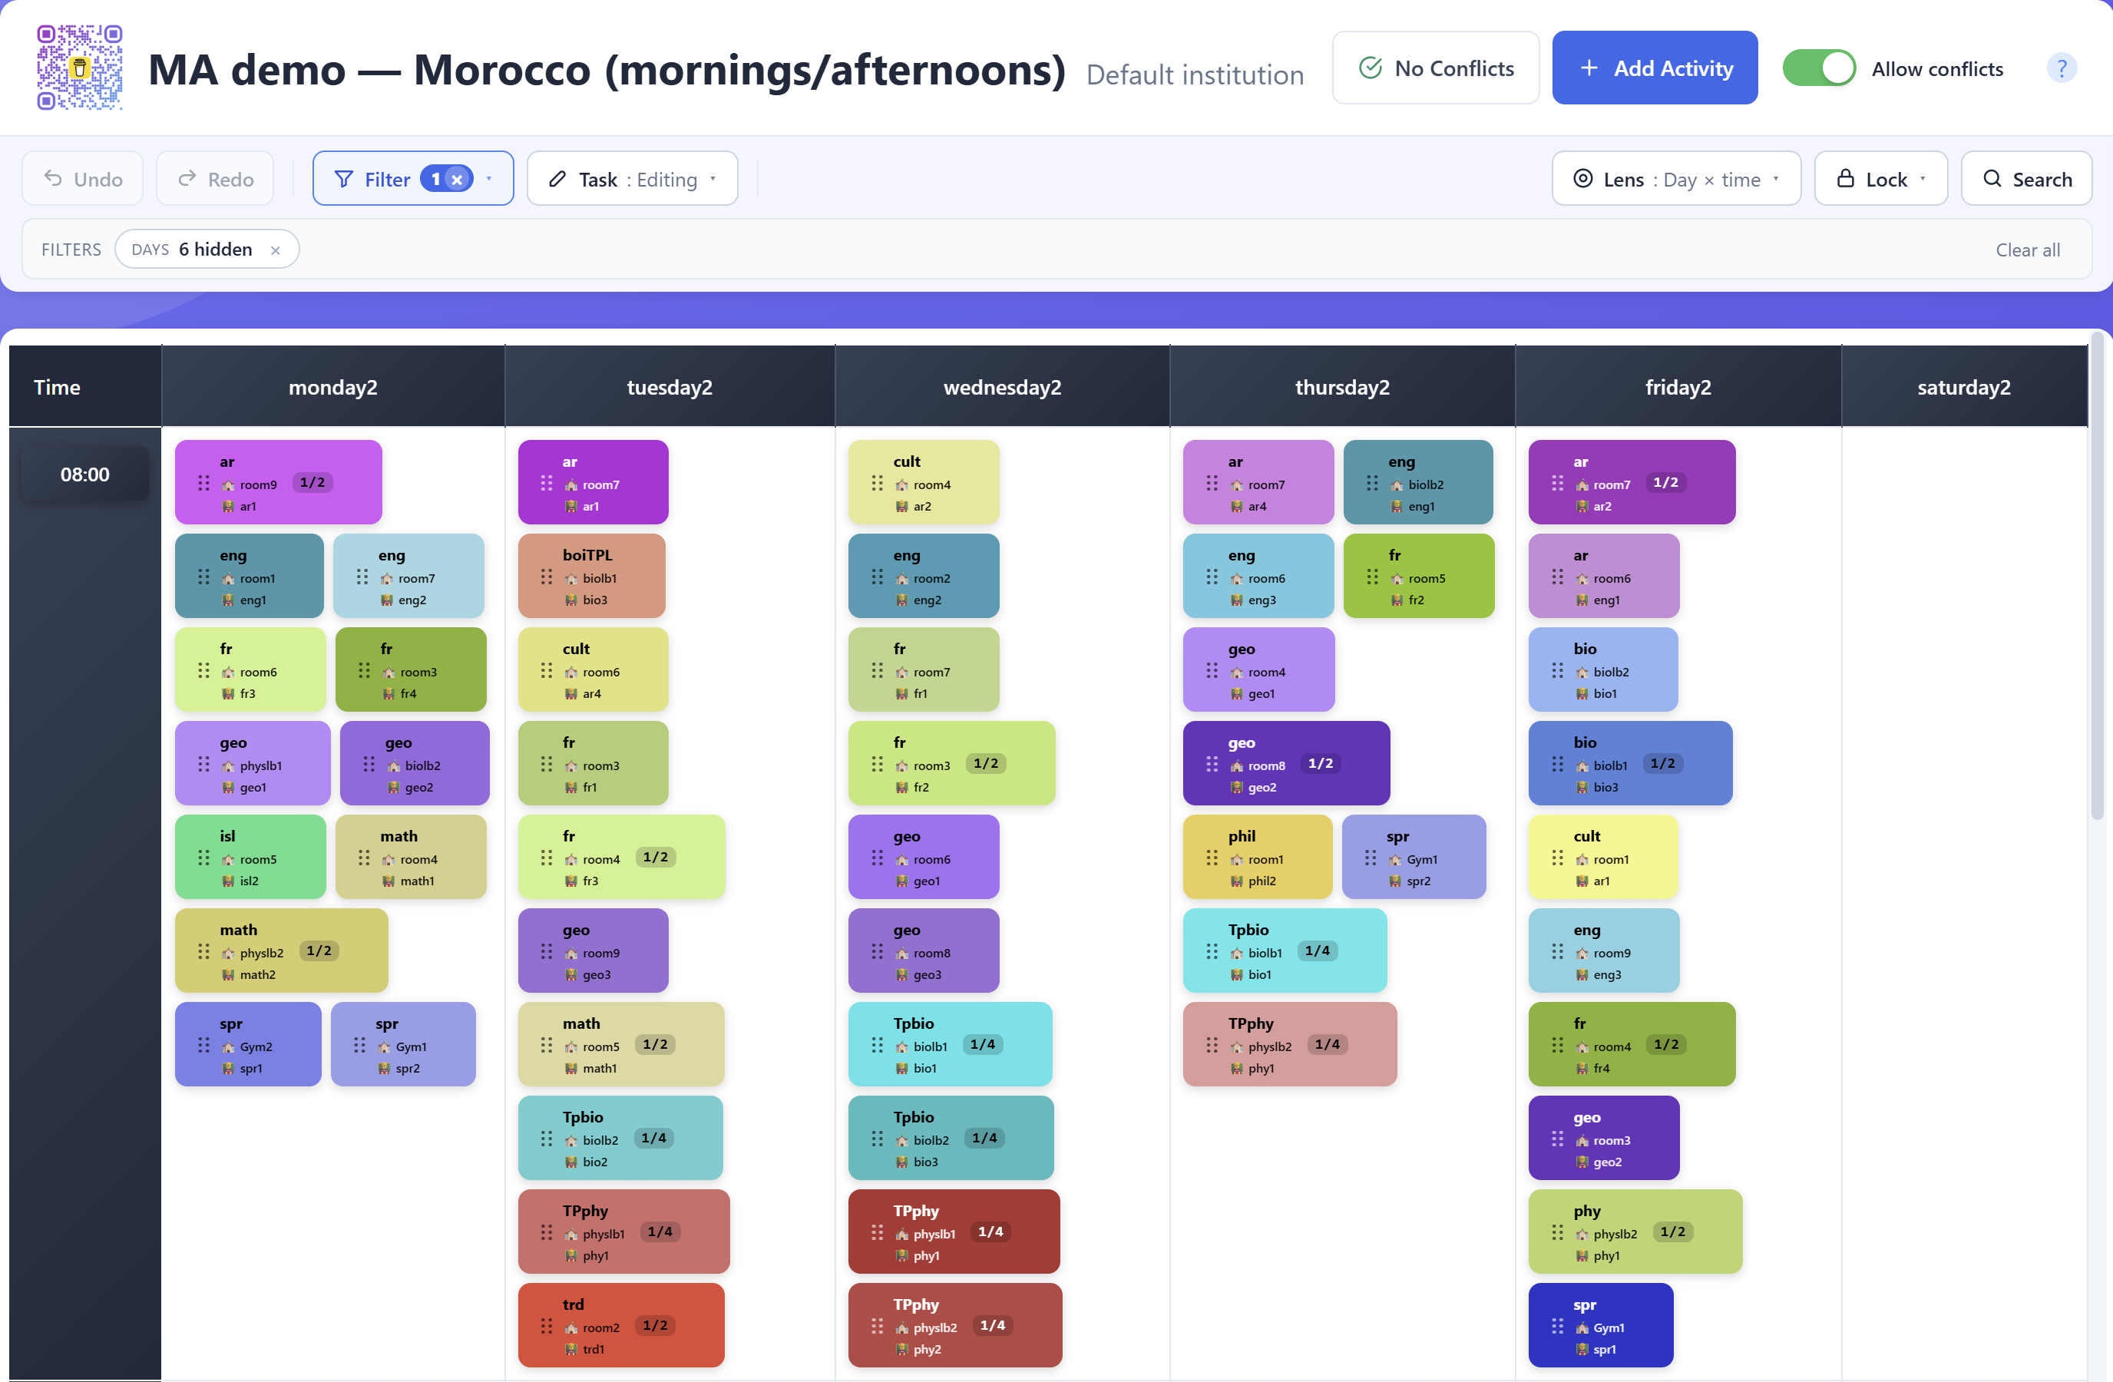Image resolution: width=2113 pixels, height=1382 pixels.
Task: Click teacher icon beside trd1
Action: coord(571,1349)
